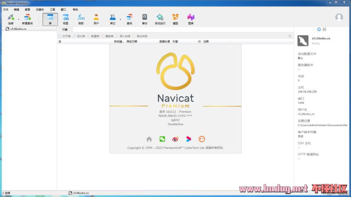This screenshot has height=197, width=351.
Task: Click the user avatar sign-in icon
Action: (339, 17)
